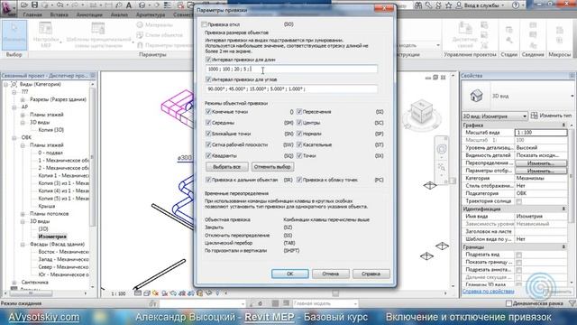Open the 'Справка по свойствам' link
The image size is (577, 325).
[489, 291]
